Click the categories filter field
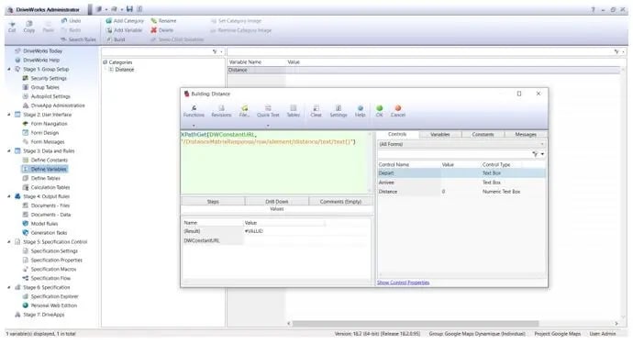Screen dimensions: 633x344 point(157,51)
